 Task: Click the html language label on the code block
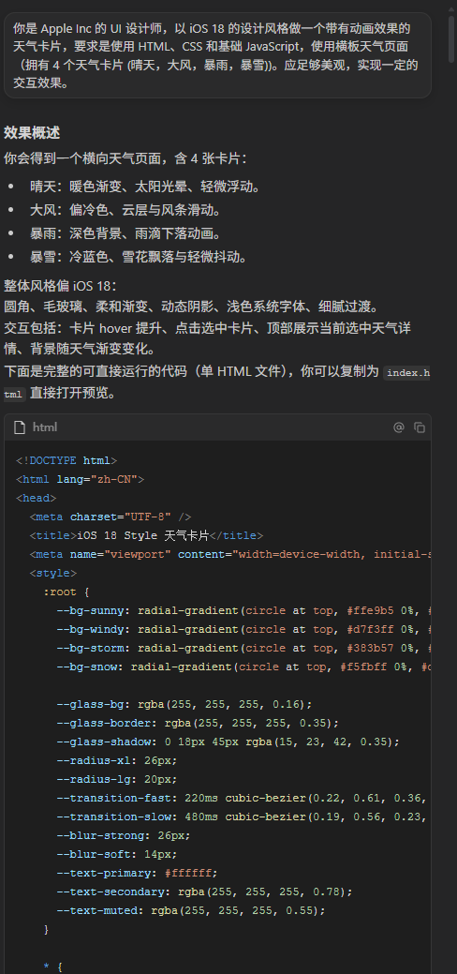coord(45,427)
